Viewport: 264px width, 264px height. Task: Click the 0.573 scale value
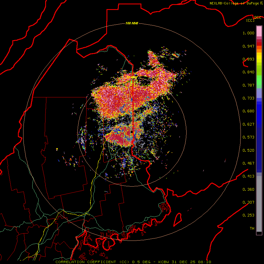248,137
